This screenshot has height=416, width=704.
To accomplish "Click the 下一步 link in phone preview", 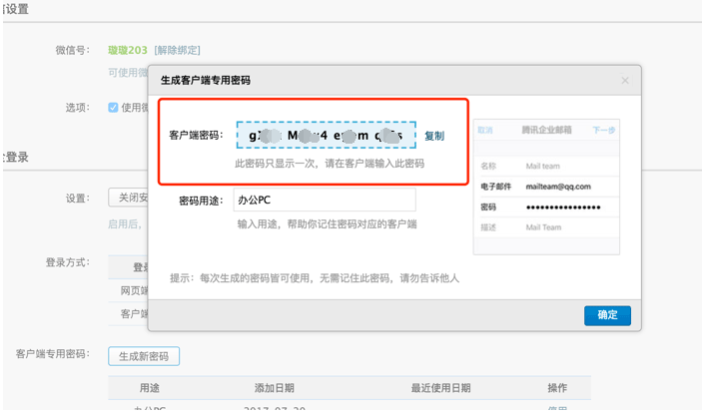I will 603,131.
